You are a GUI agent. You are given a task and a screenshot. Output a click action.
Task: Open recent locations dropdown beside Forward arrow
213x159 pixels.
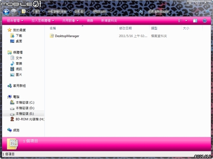[x=19, y=12]
